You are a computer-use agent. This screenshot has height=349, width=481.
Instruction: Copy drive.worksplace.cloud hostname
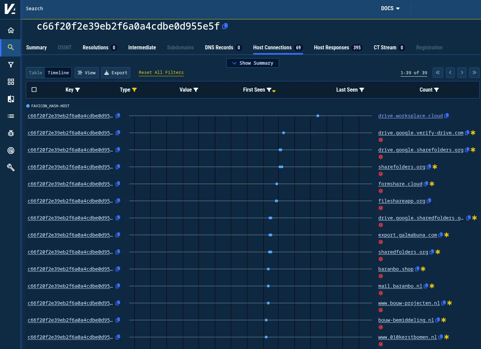(x=447, y=116)
